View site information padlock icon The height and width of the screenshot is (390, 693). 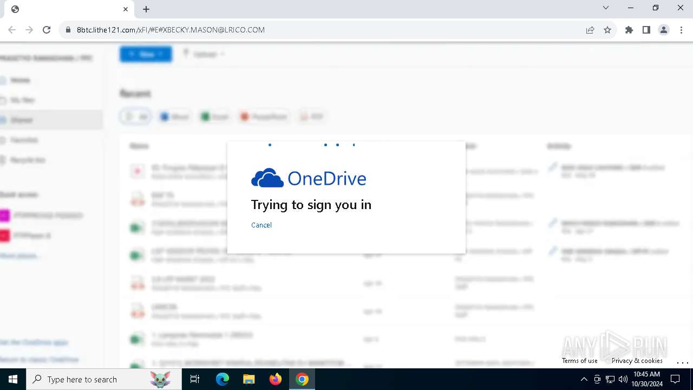[x=68, y=30]
